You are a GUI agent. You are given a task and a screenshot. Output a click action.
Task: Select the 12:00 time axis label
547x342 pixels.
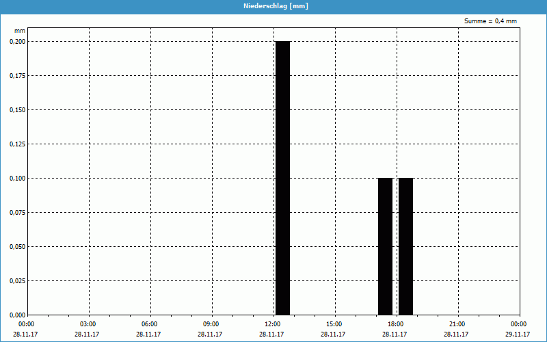pos(272,324)
